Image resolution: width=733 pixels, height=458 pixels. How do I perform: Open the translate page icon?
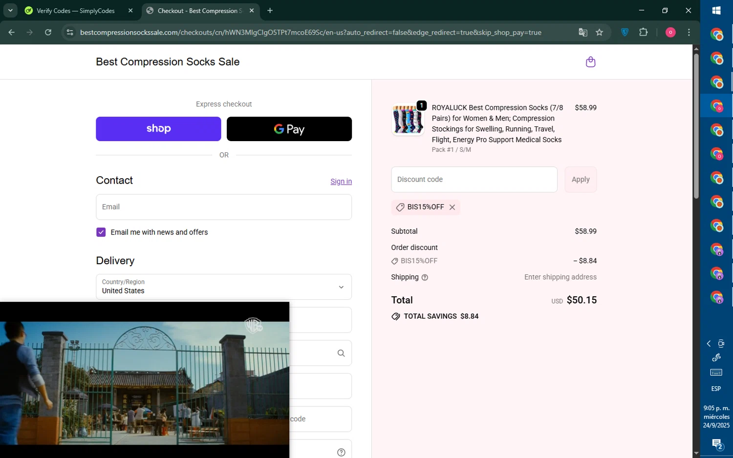(582, 32)
